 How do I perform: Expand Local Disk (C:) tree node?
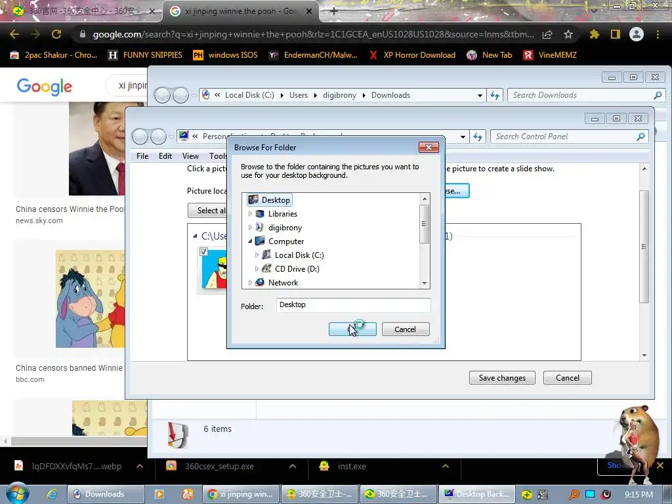[257, 255]
